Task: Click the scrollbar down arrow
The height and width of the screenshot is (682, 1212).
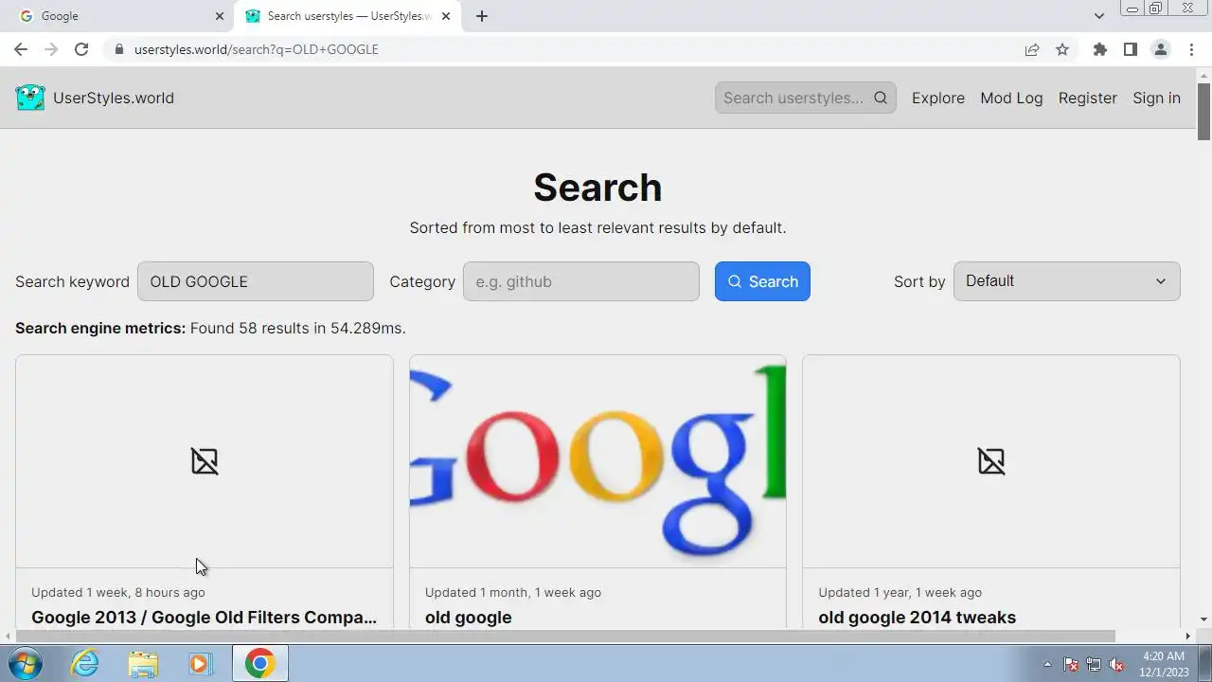Action: coord(1203,619)
